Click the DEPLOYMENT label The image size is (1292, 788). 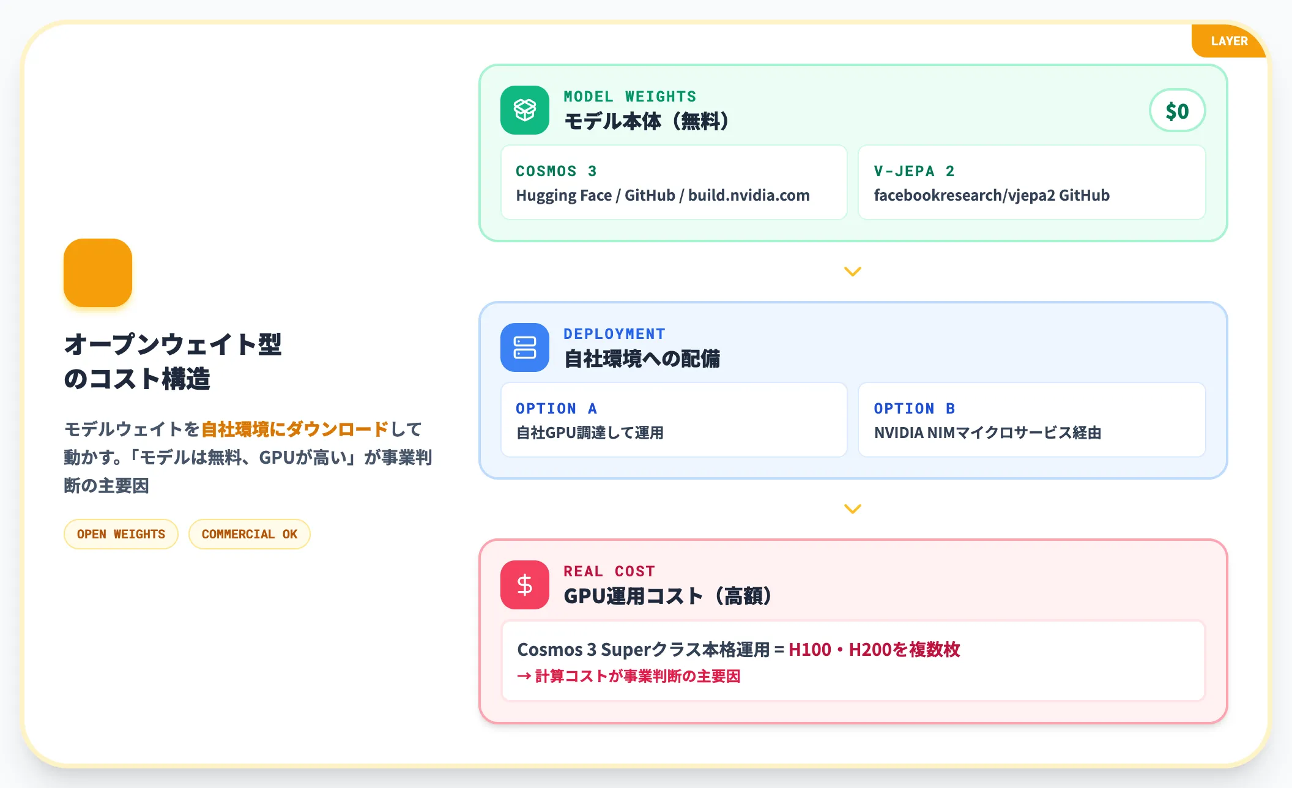tap(614, 334)
